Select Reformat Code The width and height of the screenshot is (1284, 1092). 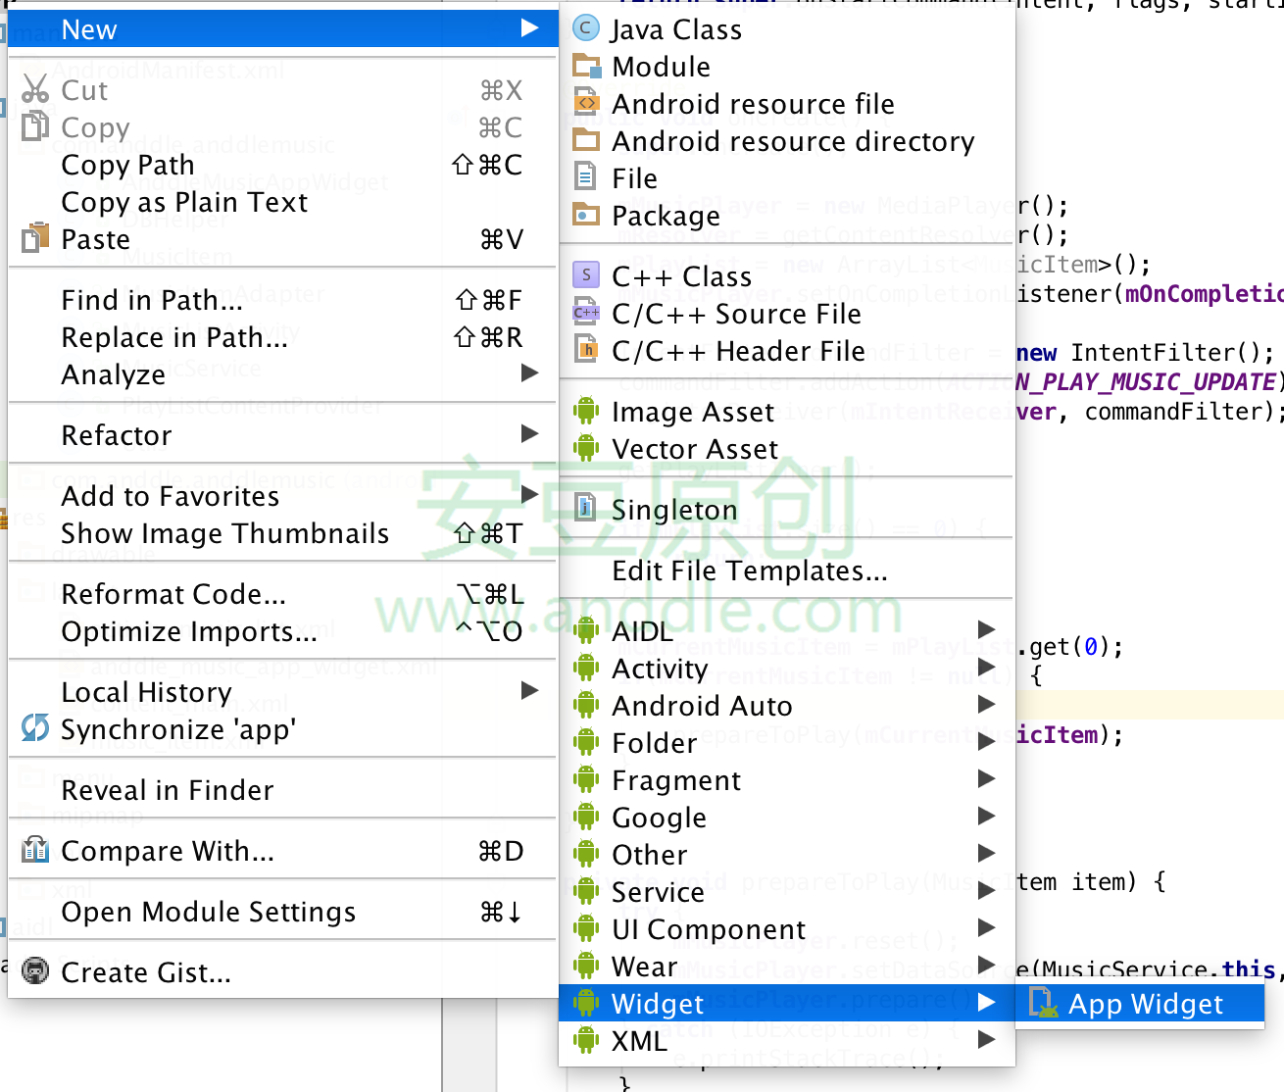click(282, 594)
